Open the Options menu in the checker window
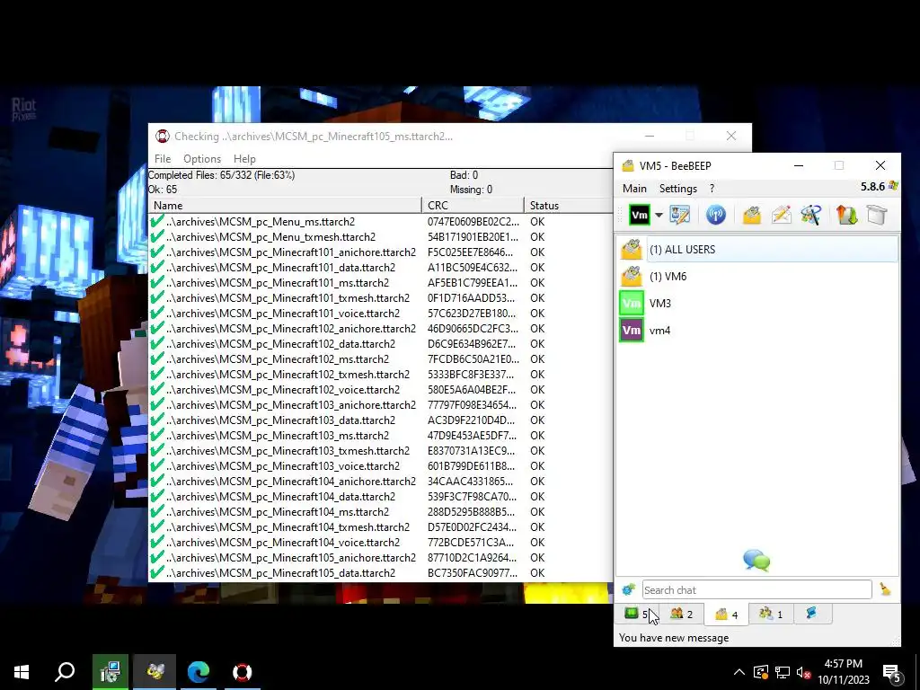The image size is (920, 690). (202, 159)
